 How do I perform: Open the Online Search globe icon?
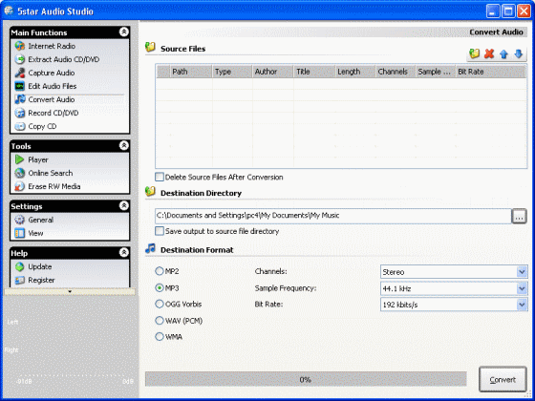point(20,173)
